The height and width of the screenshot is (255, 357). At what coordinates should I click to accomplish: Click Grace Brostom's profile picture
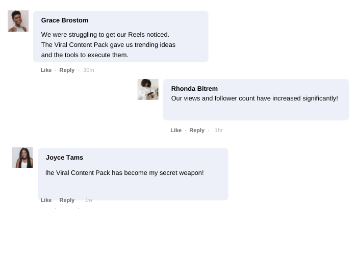(18, 21)
